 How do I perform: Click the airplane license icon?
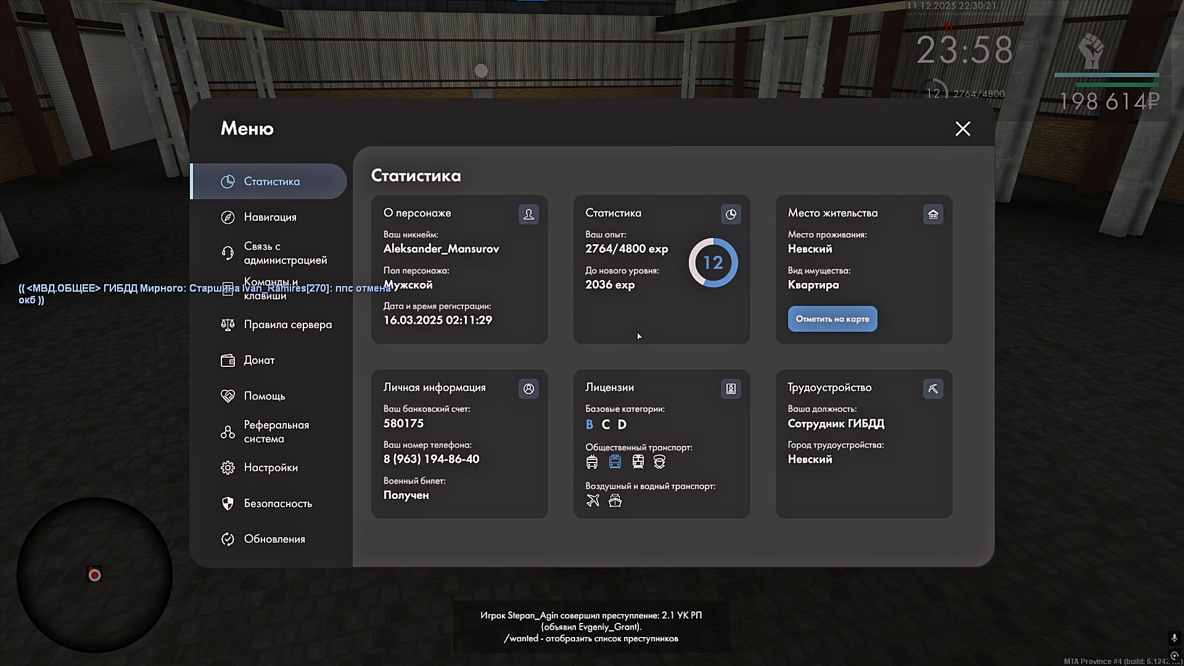(593, 500)
